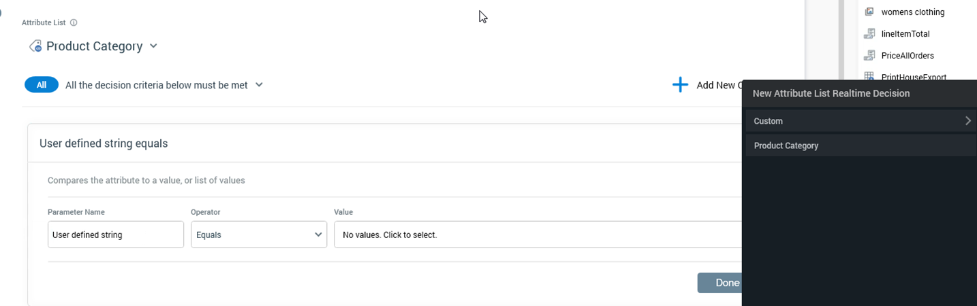Image resolution: width=977 pixels, height=306 pixels.
Task: Click the Product Category tag icon
Action: point(35,46)
